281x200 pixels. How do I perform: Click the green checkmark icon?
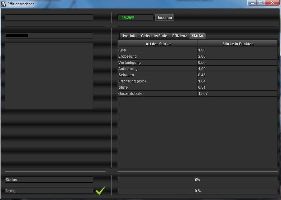[100, 191]
